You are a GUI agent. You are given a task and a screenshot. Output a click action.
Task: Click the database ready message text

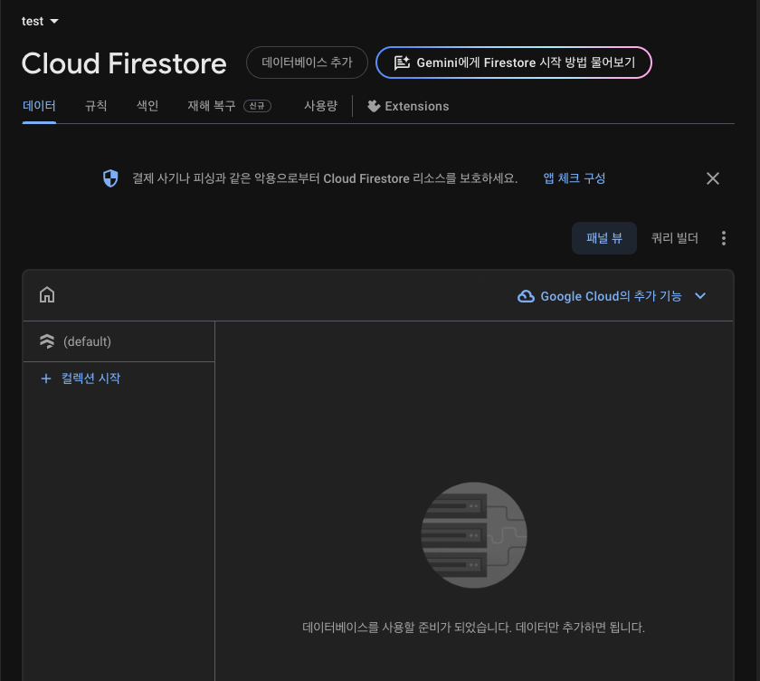click(473, 628)
